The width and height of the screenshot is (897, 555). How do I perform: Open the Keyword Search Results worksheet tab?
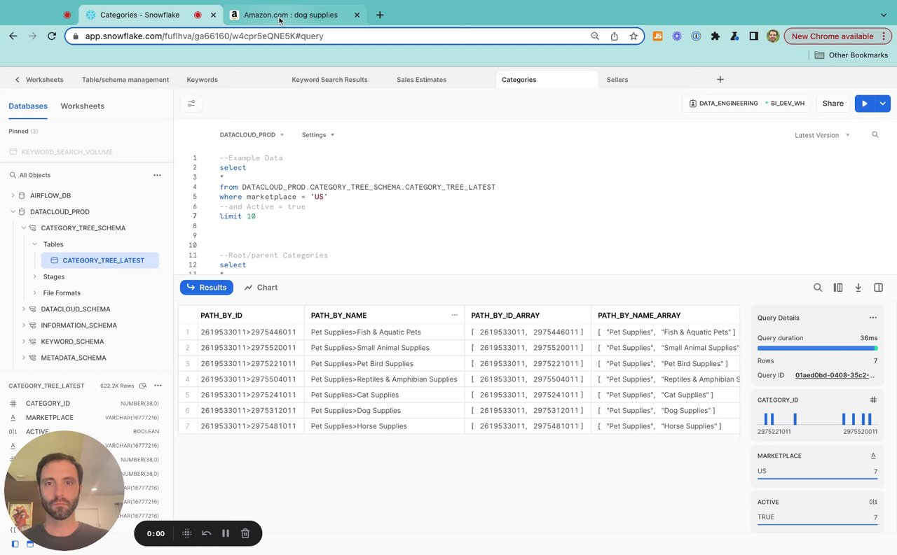pos(329,80)
